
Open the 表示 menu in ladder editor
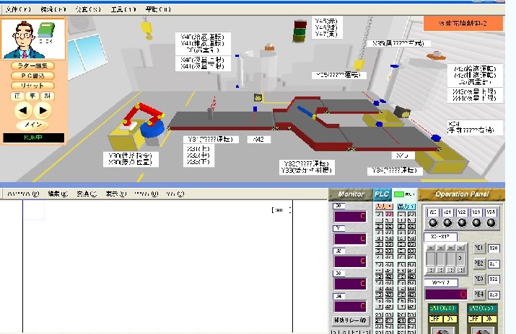[x=112, y=194]
